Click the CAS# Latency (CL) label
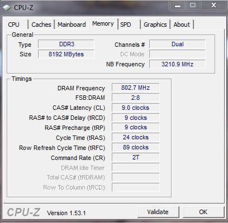This screenshot has height=223, width=228. [79, 108]
